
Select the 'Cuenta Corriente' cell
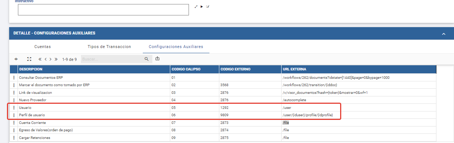coord(93,122)
